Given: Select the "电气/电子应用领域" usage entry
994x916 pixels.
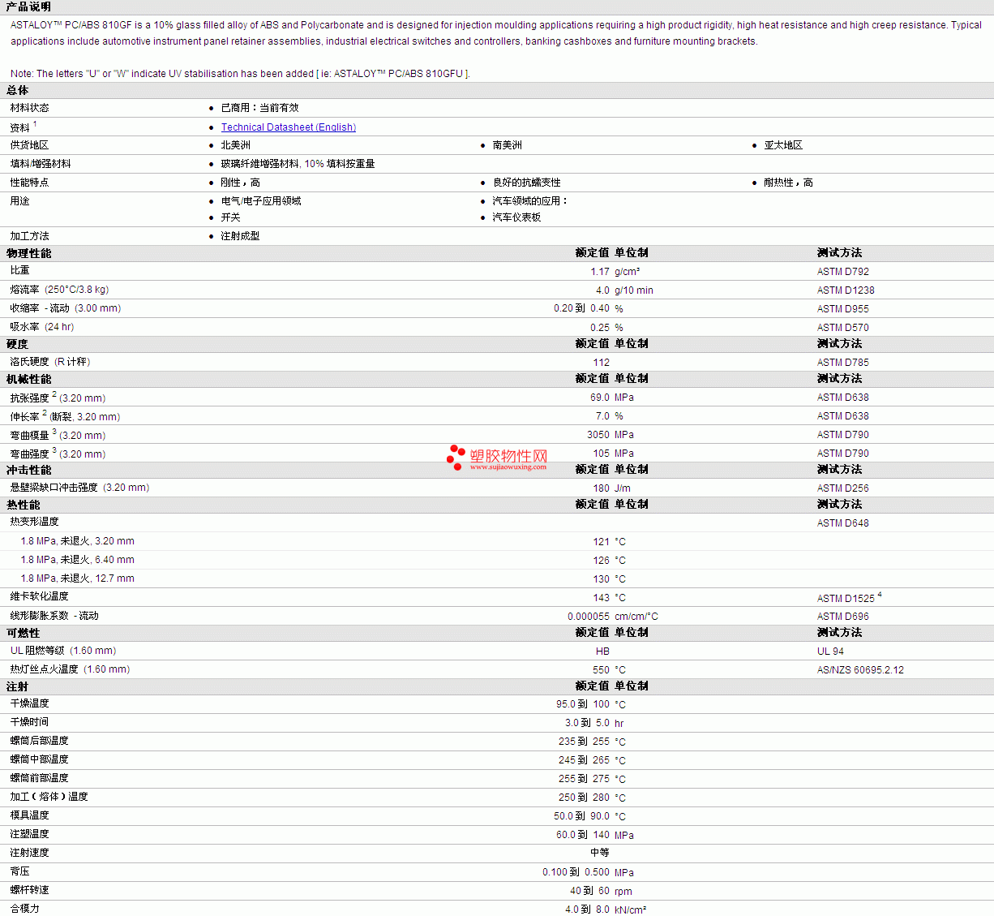Looking at the screenshot, I should 261,201.
